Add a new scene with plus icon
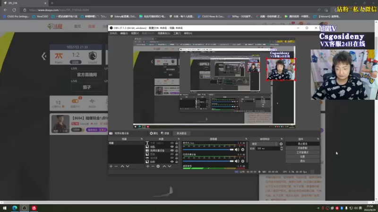Viewport: 378px width, 212px height. tap(111, 166)
